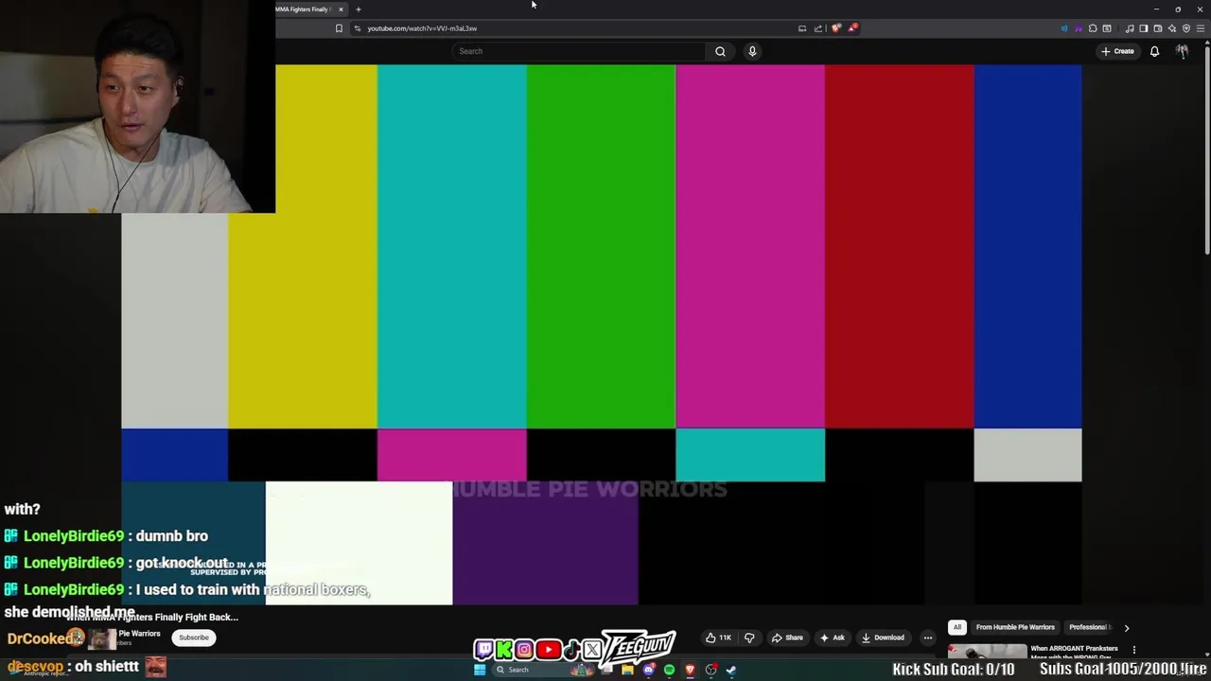This screenshot has width=1211, height=681.
Task: Dislike the video with thumbs down
Action: pyautogui.click(x=749, y=637)
